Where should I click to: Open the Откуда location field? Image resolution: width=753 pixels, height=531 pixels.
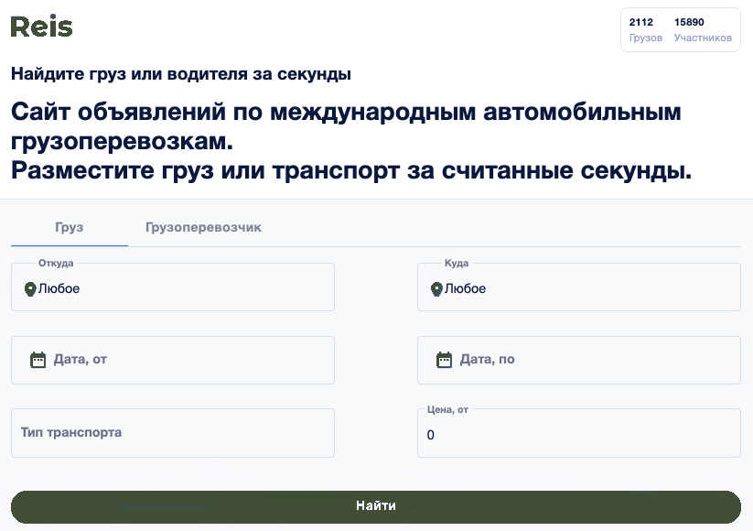click(173, 287)
